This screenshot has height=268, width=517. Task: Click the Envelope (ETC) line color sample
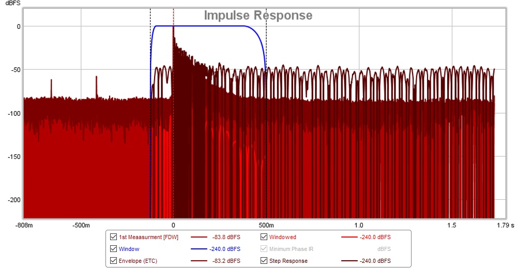pyautogui.click(x=199, y=261)
